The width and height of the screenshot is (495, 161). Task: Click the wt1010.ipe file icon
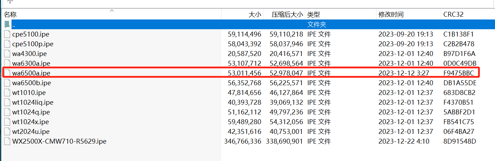tap(7, 93)
